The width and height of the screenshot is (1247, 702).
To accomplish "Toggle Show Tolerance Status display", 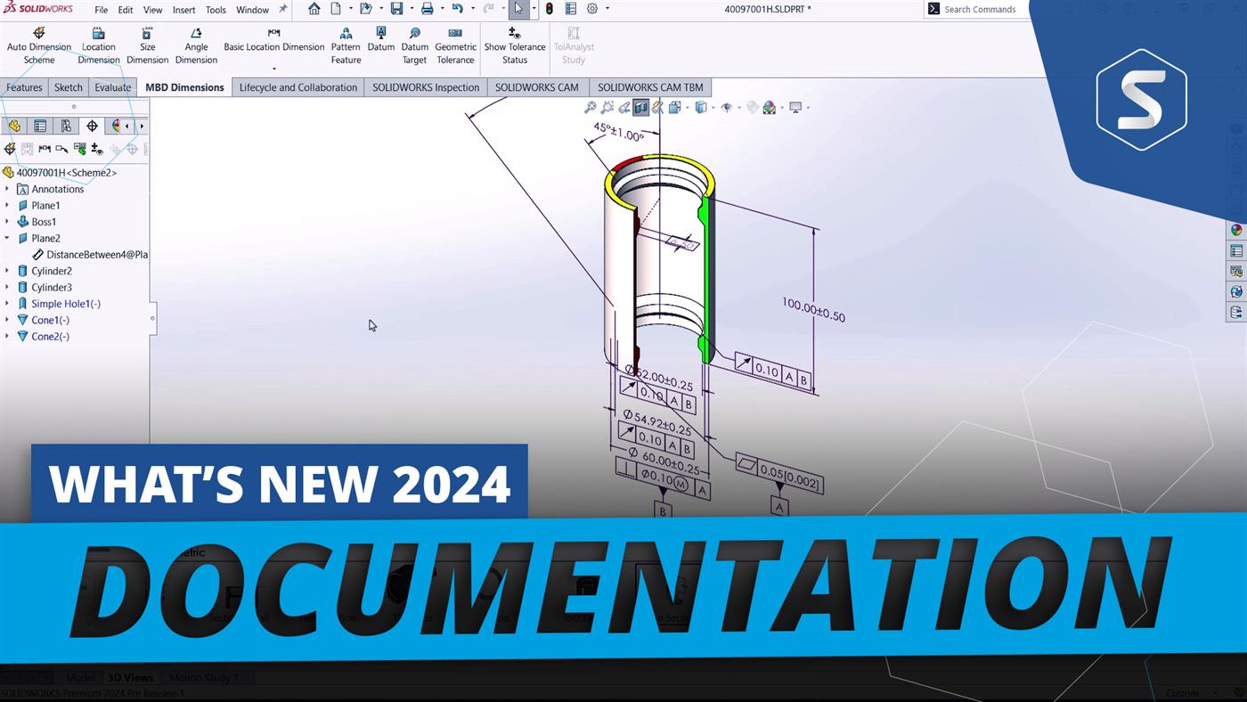I will tap(515, 45).
